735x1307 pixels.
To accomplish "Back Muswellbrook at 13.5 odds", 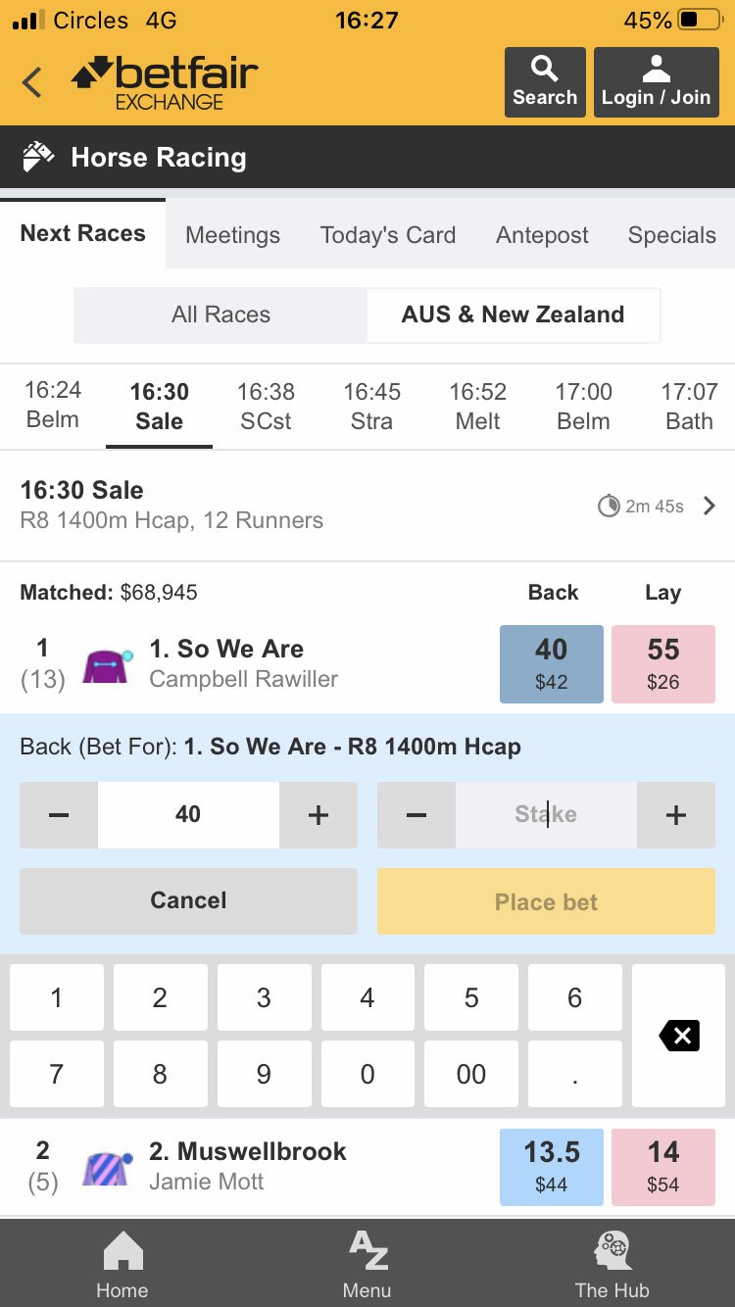I will point(551,1167).
